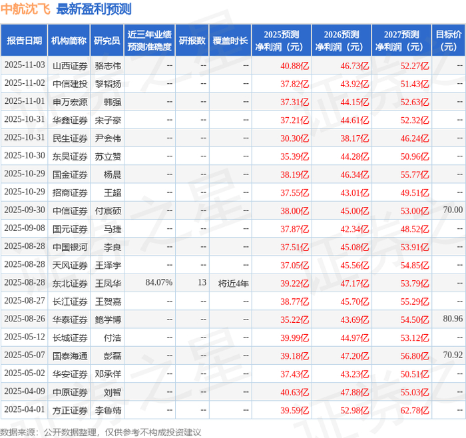This screenshot has width=466, height=438.
Task: Select the 中信证券 institution cell
Action: click(70, 211)
